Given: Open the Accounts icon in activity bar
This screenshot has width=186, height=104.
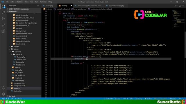Looking at the screenshot, I should [x=3, y=88].
